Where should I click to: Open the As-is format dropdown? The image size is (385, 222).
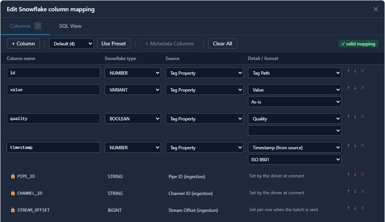click(x=295, y=102)
